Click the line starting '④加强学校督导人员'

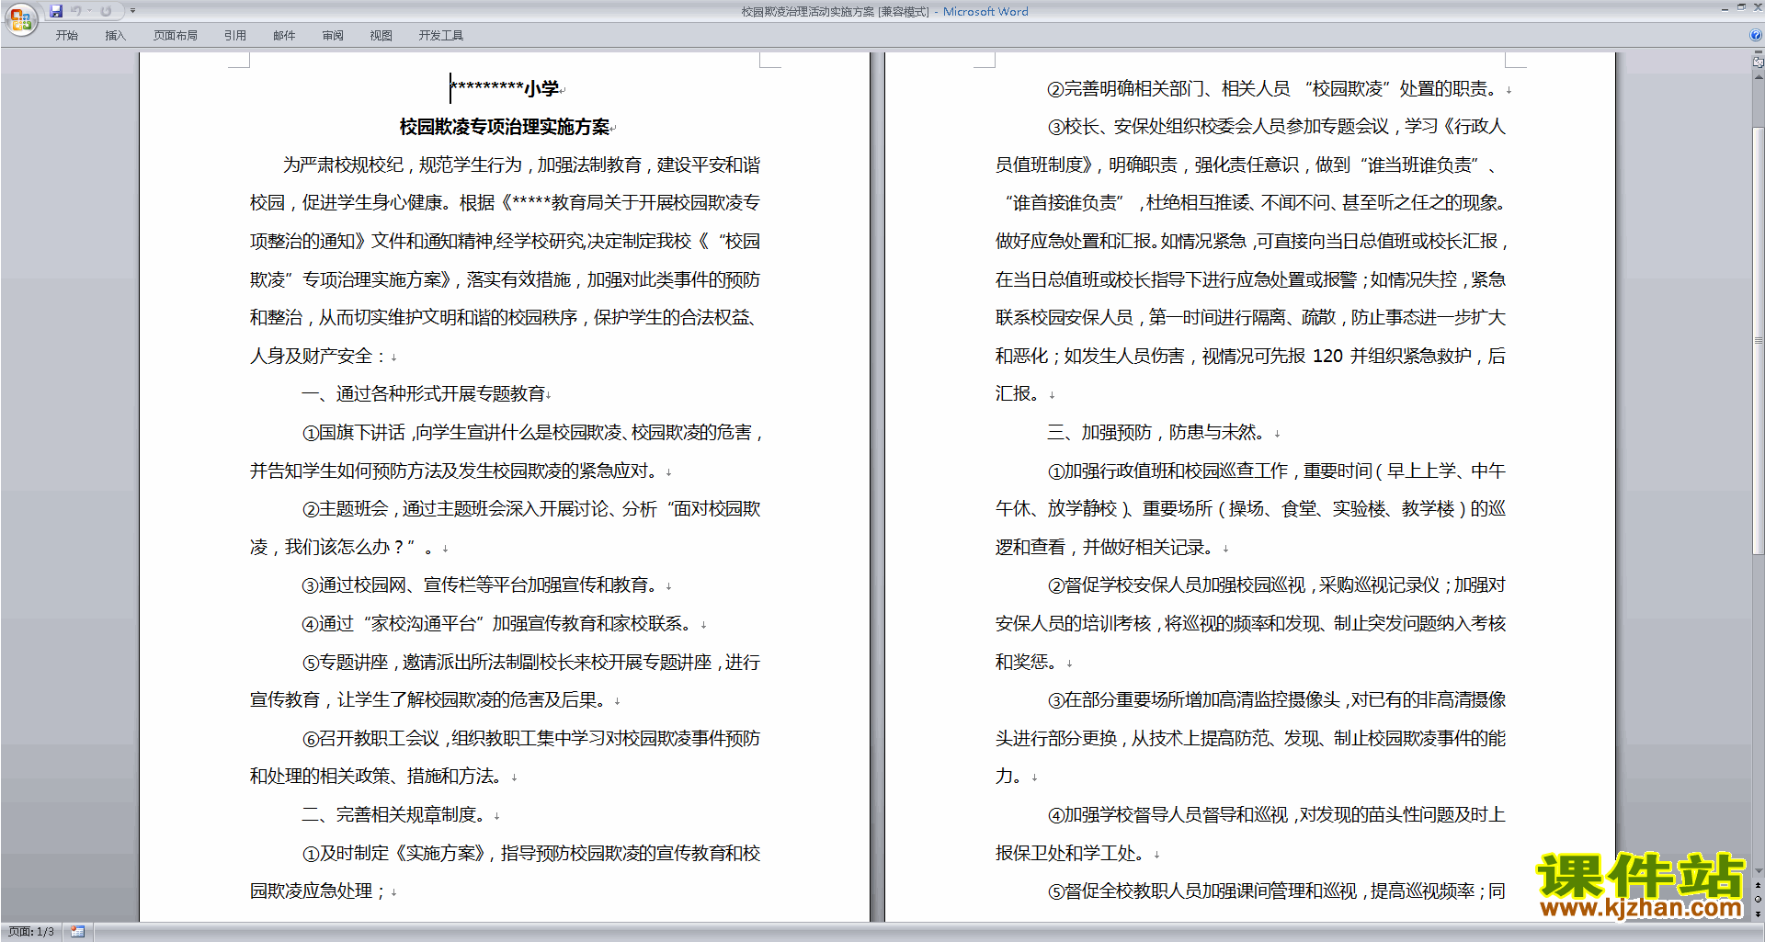click(x=1277, y=815)
